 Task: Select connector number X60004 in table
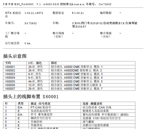click(10, 78)
